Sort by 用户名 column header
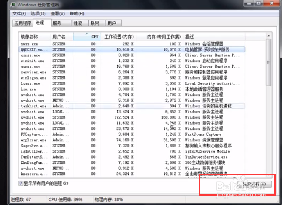Viewport: 282px width, 205px height. pos(62,37)
